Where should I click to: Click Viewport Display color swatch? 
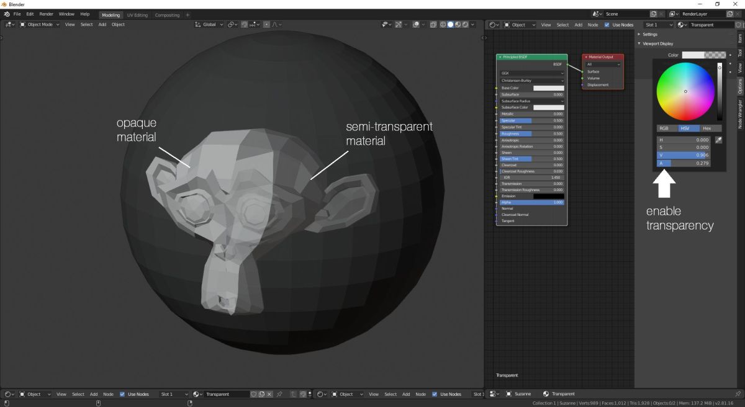point(705,55)
